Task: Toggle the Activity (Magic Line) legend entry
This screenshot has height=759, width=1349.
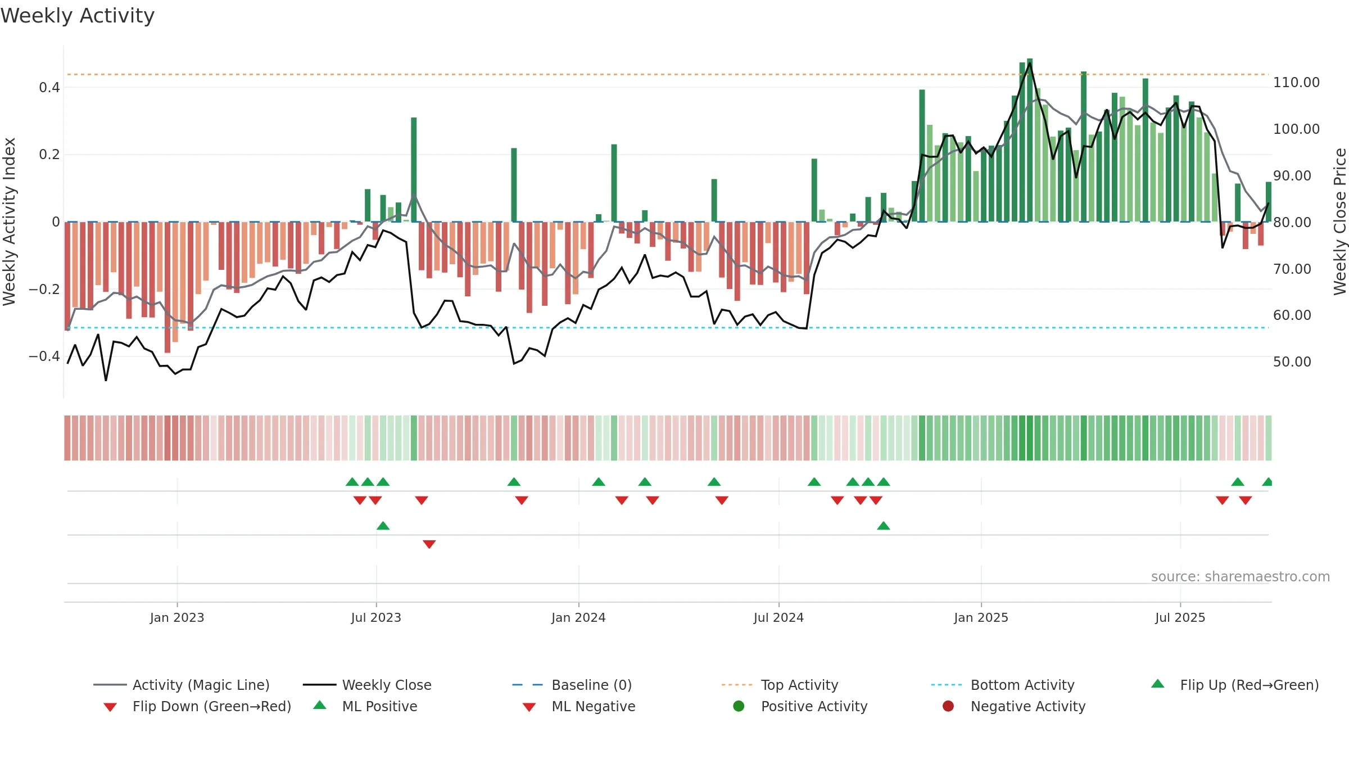Action: (182, 685)
